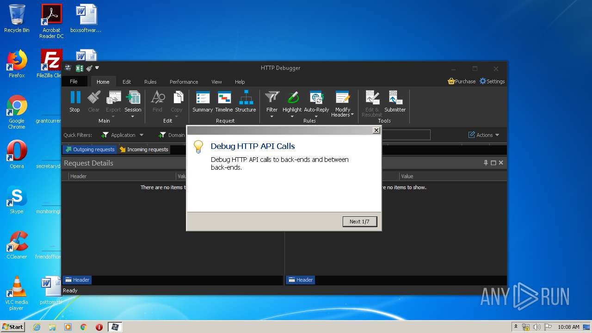Switch to the Home ribbon tab
The height and width of the screenshot is (333, 592).
[x=103, y=82]
